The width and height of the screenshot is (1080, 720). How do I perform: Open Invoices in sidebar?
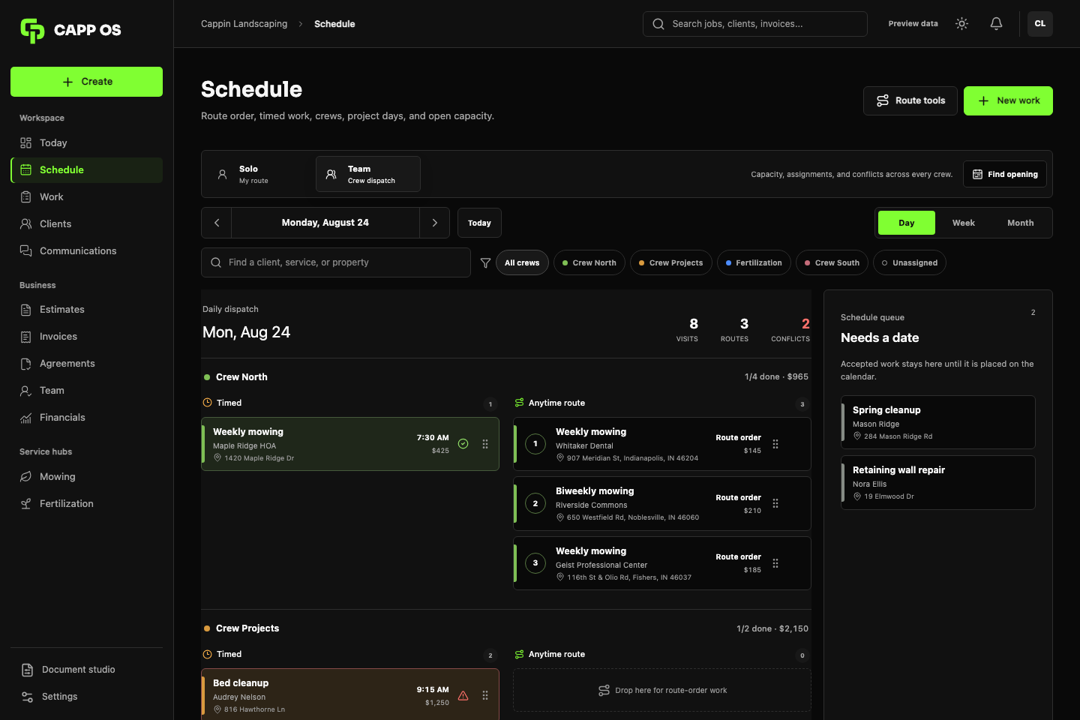coord(87,337)
